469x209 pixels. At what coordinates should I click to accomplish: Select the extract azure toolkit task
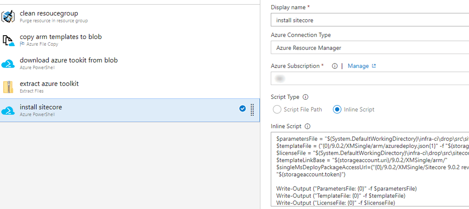130,86
